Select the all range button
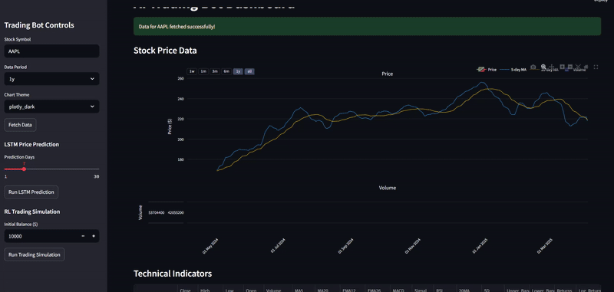 pyautogui.click(x=249, y=71)
